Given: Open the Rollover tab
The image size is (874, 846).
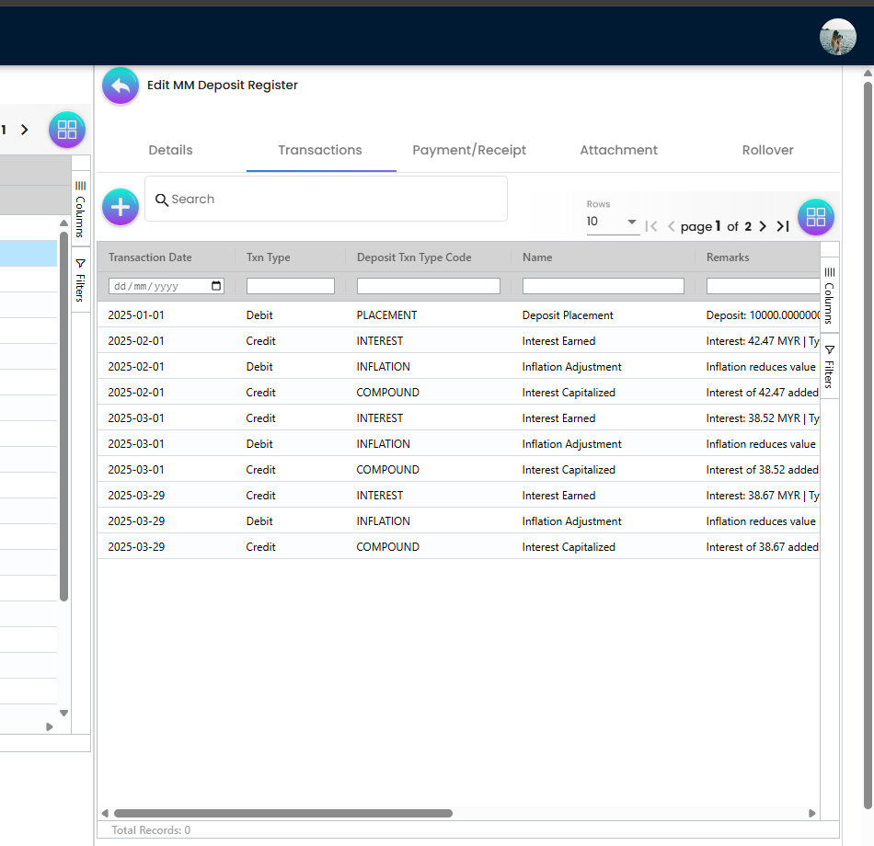Looking at the screenshot, I should tap(767, 150).
